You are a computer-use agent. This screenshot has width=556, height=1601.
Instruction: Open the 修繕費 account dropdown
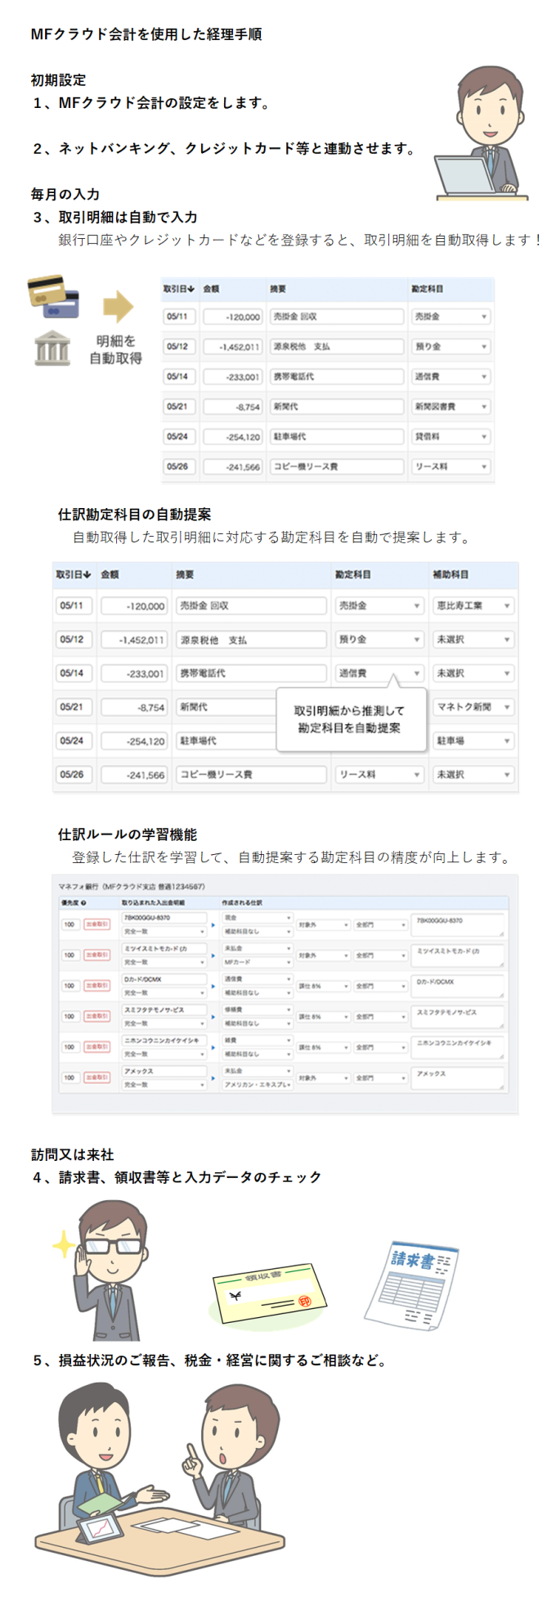258,1010
